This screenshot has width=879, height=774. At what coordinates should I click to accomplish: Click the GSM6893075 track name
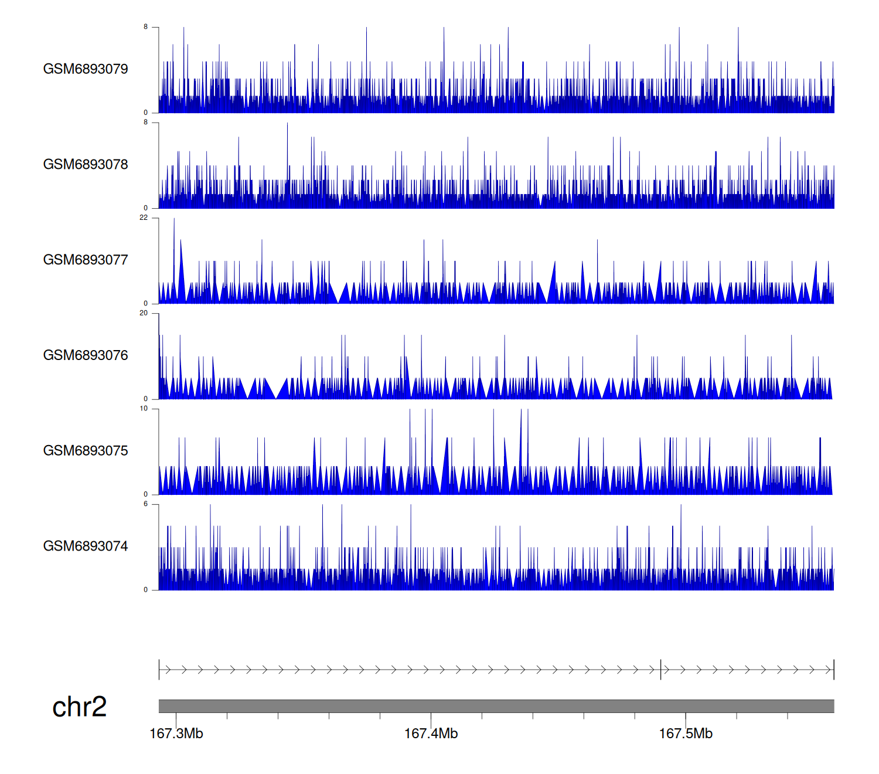point(86,451)
